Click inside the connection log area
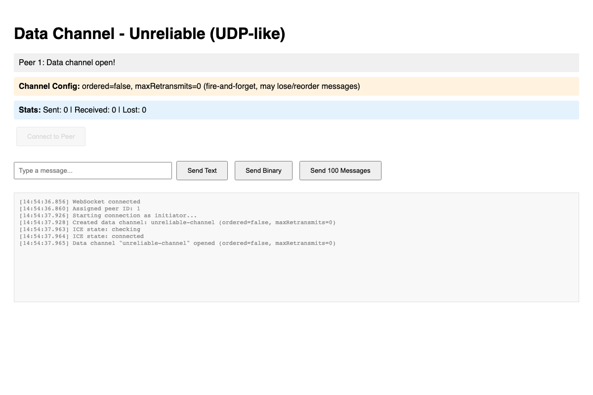Viewport: 593px width, 395px height. coord(296,272)
